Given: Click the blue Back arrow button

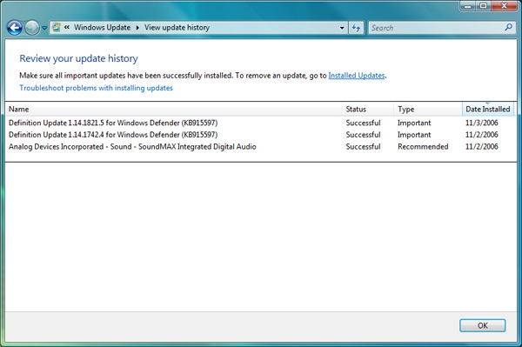Looking at the screenshot, I should coord(14,28).
